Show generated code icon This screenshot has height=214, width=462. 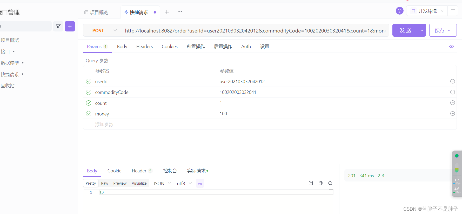point(452,46)
